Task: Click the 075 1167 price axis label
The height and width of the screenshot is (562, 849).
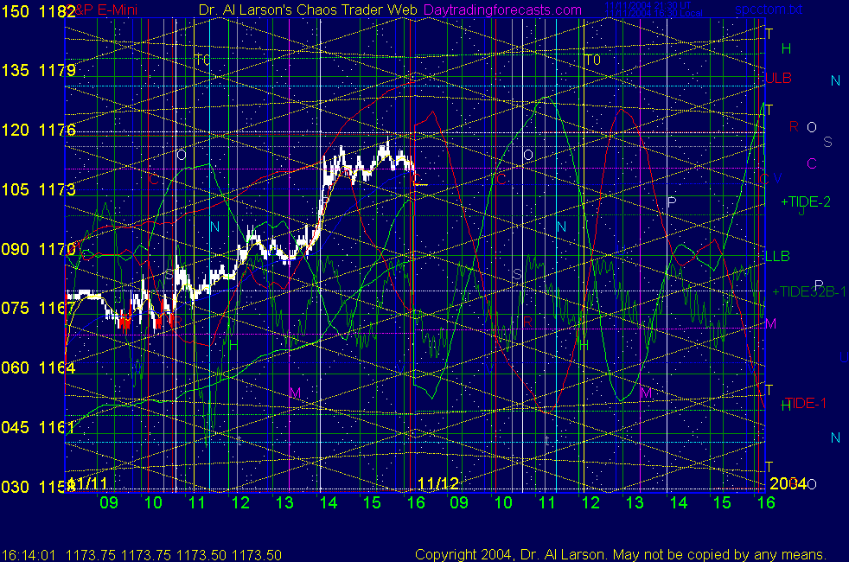Action: click(38, 308)
